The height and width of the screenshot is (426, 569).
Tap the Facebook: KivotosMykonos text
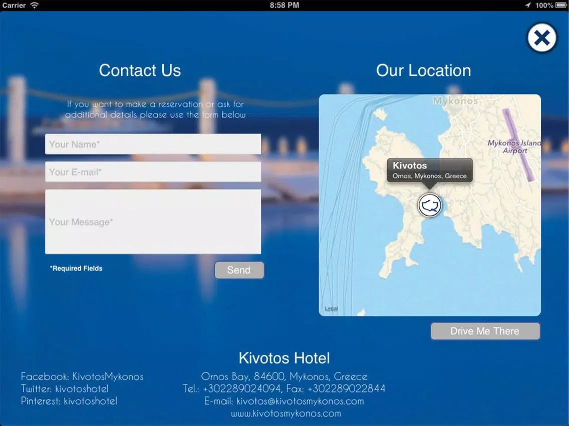pyautogui.click(x=82, y=376)
